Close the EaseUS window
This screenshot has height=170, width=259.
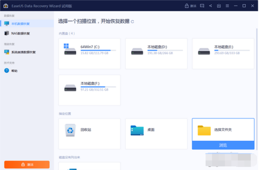tap(253, 6)
